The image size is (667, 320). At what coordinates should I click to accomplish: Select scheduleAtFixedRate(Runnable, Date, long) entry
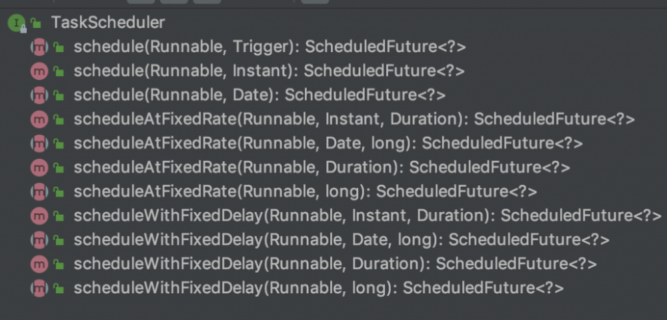[328, 143]
